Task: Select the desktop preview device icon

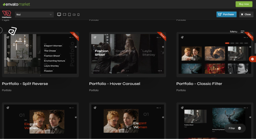Action: [x=59, y=14]
